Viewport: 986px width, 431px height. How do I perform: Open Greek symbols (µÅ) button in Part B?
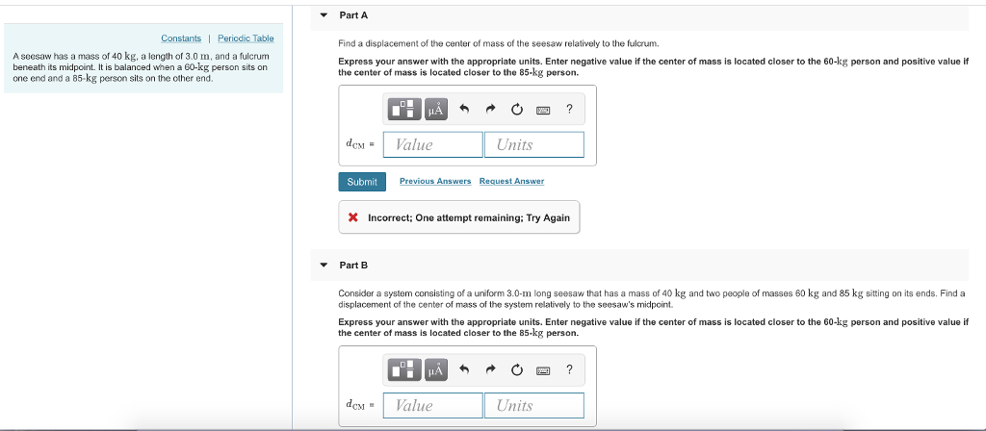point(436,370)
